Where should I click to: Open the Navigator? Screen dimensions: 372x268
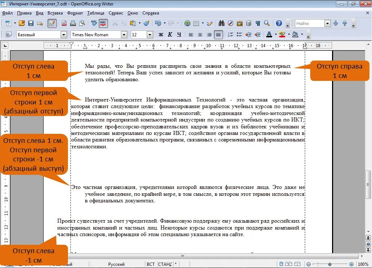pyautogui.click(x=231, y=23)
